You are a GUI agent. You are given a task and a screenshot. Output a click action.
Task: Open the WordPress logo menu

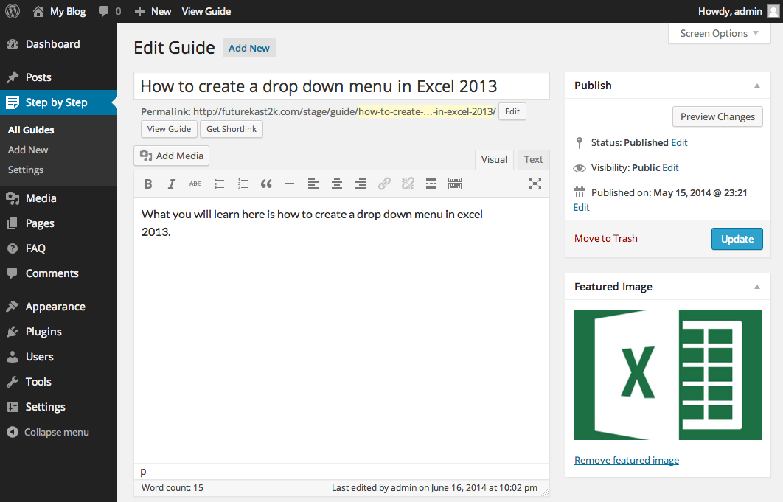pos(13,11)
